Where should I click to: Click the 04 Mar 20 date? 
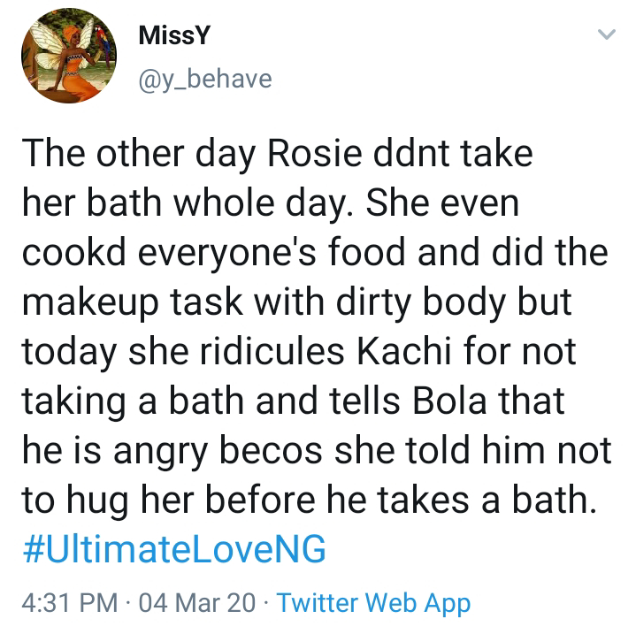click(x=197, y=602)
